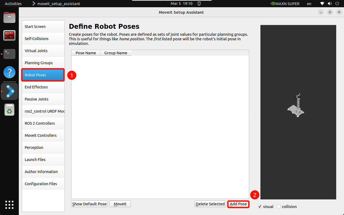Viewport: 344px width, 215px height.
Task: Open the volume speaker icon
Action: [329, 4]
